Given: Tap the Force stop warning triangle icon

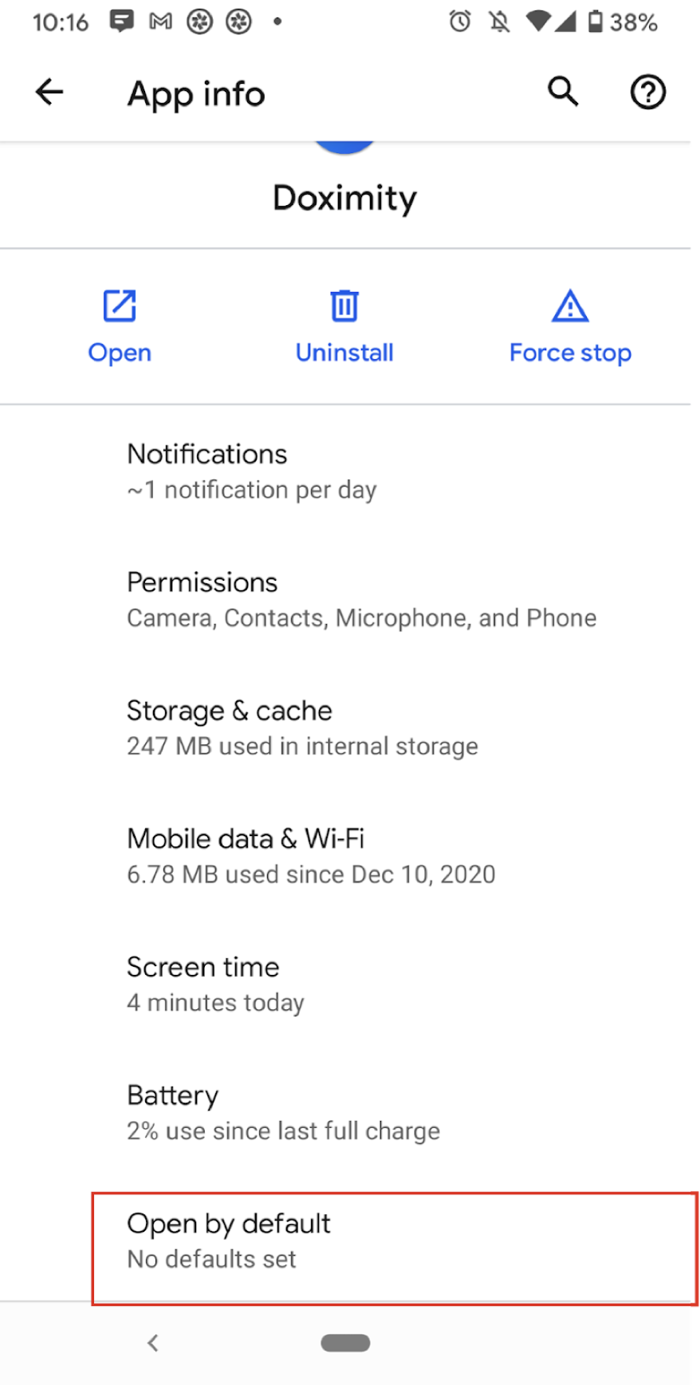Looking at the screenshot, I should pyautogui.click(x=570, y=306).
